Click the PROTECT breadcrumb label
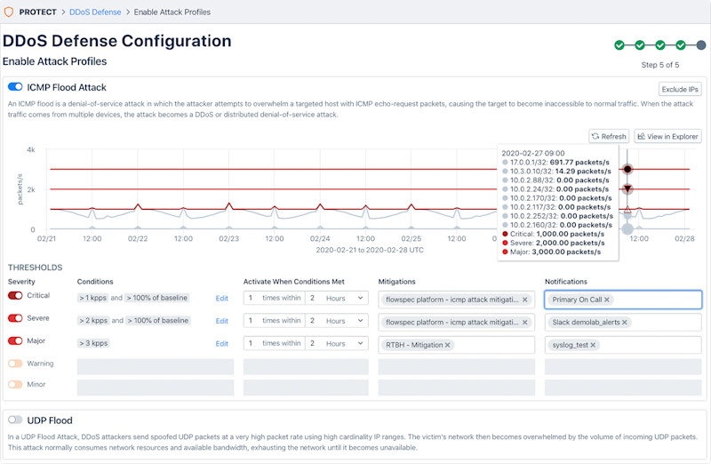 [x=37, y=12]
